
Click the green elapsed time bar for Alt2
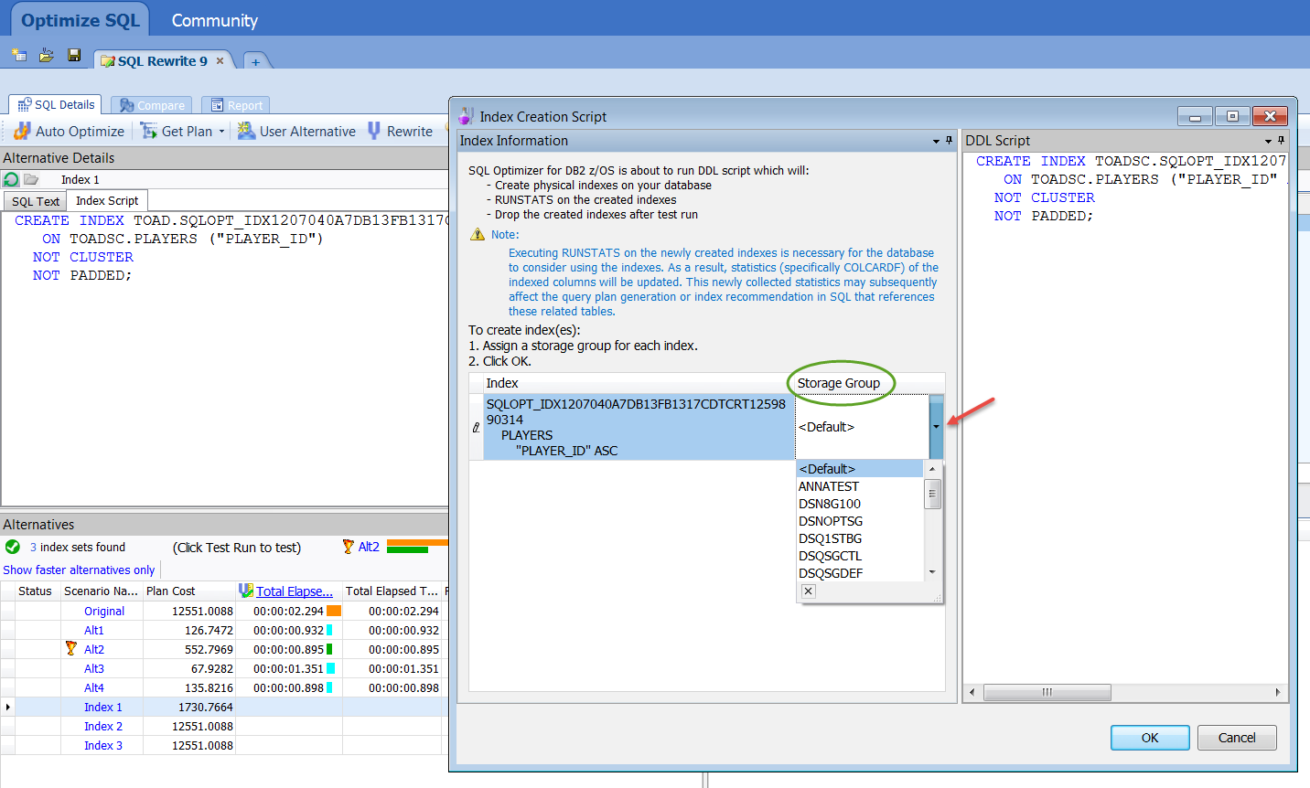pos(329,649)
